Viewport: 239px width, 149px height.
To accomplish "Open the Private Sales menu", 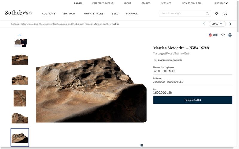I will (94, 13).
